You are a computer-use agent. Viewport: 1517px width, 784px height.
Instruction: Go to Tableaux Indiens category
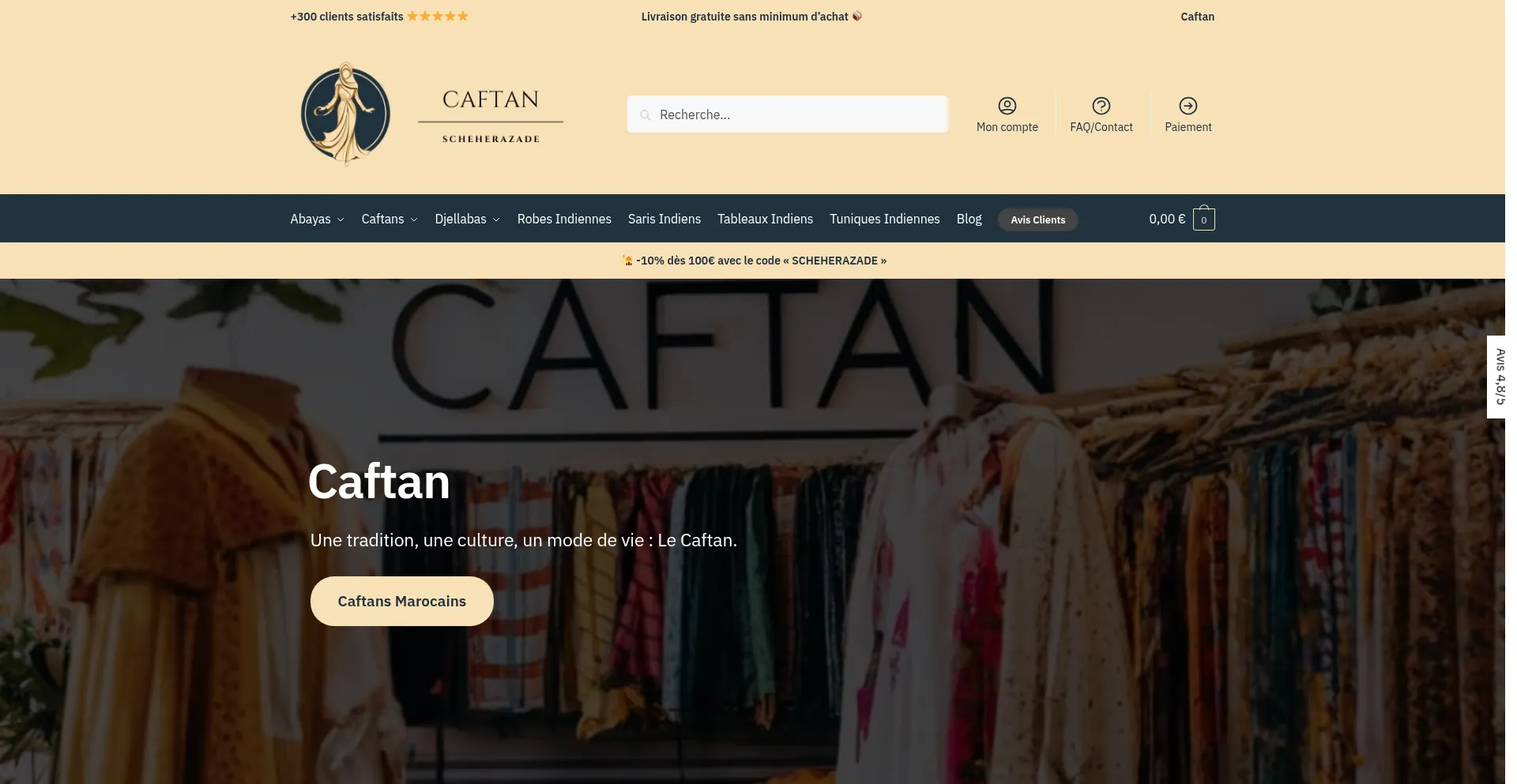765,219
